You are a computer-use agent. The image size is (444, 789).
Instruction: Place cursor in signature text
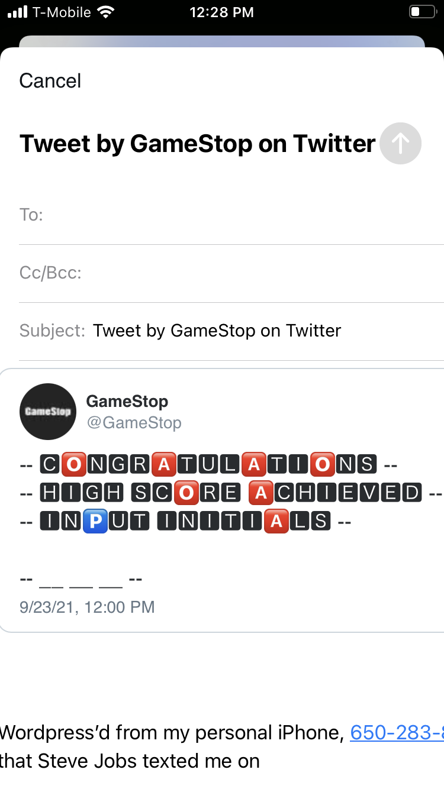[x=130, y=761]
